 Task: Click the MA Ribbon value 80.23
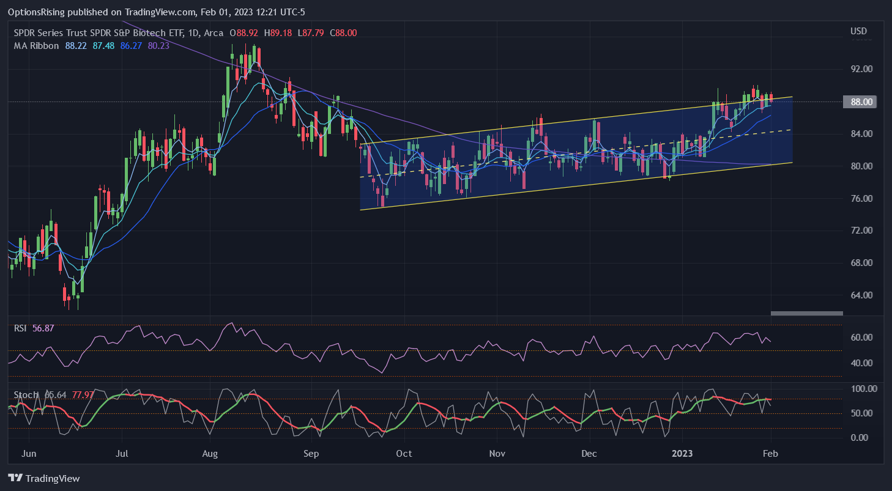tap(159, 45)
